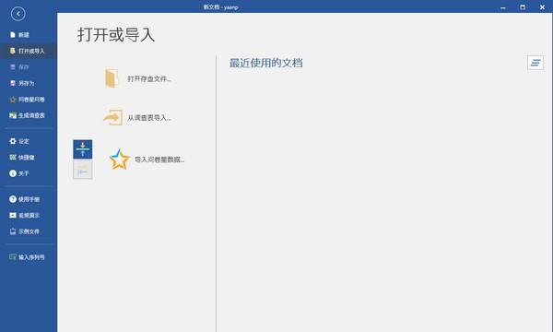Click 导入问卷星数据... with the star icon
Image resolution: width=553 pixels, height=332 pixels.
147,160
